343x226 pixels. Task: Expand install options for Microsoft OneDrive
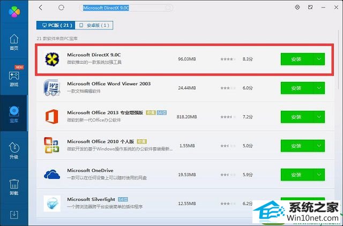coord(319,175)
